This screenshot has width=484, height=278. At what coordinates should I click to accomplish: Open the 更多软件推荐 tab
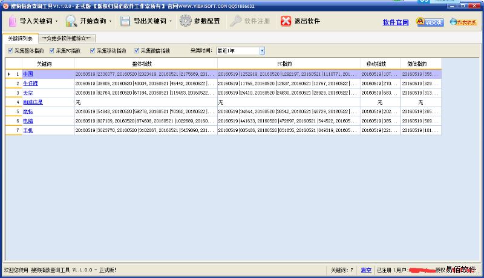point(65,39)
